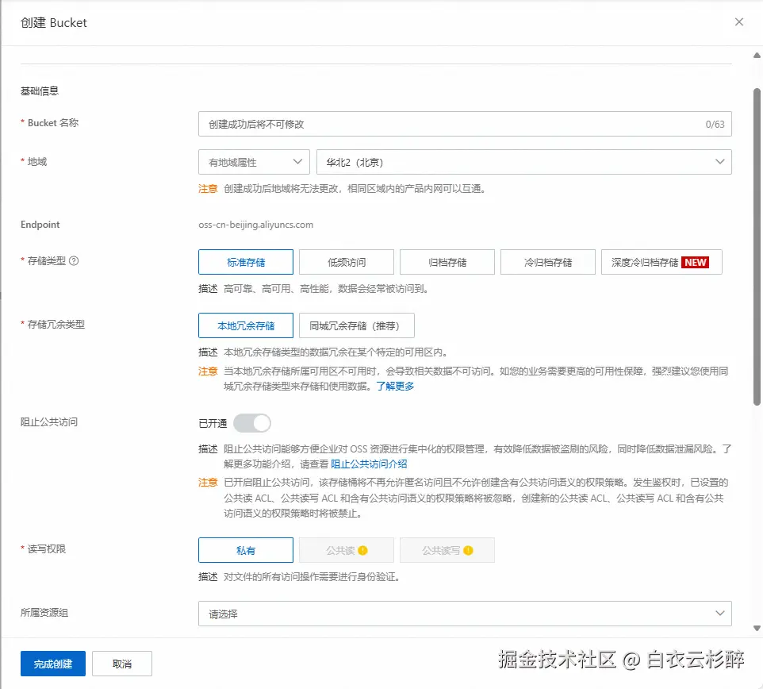Select 深度冷归档存储 NEW storage type
763x689 pixels.
point(661,262)
